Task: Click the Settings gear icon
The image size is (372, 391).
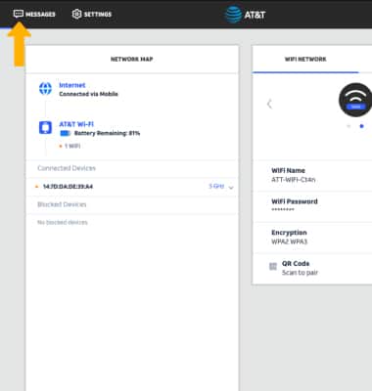Action: [76, 14]
